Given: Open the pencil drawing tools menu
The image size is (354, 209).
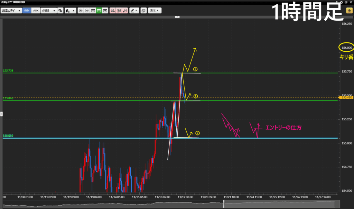Looking at the screenshot, I should click(x=134, y=10).
